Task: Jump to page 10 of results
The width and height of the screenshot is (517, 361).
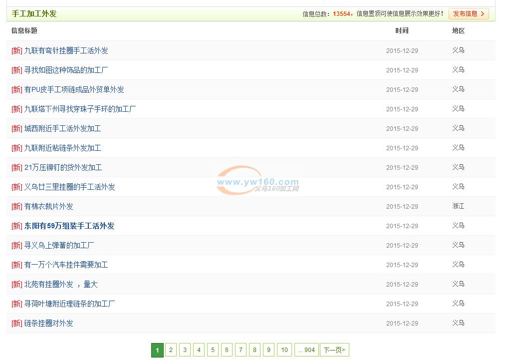Action: [284, 350]
